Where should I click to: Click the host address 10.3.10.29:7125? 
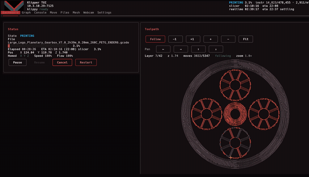coord(40,6)
